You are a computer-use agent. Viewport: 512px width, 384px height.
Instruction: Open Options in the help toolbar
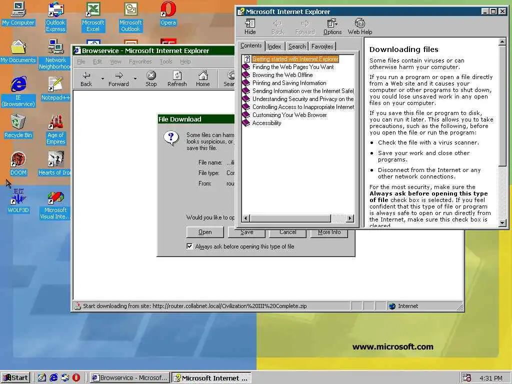click(332, 27)
